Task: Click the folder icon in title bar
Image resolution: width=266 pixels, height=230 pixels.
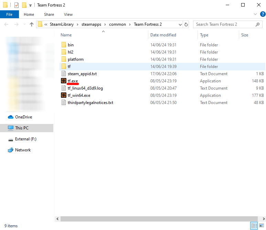Action: [x=5, y=5]
